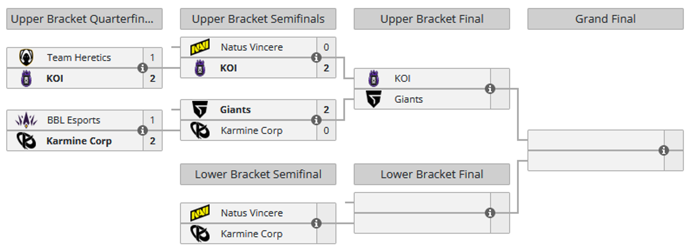The image size is (694, 250).
Task: Select the Upper Bracket Semifinals header
Action: (258, 19)
